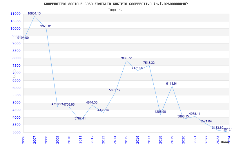Click the 3000 y-axis tick label
Image resolution: width=232 pixels, height=145 pixels.
tap(16, 132)
